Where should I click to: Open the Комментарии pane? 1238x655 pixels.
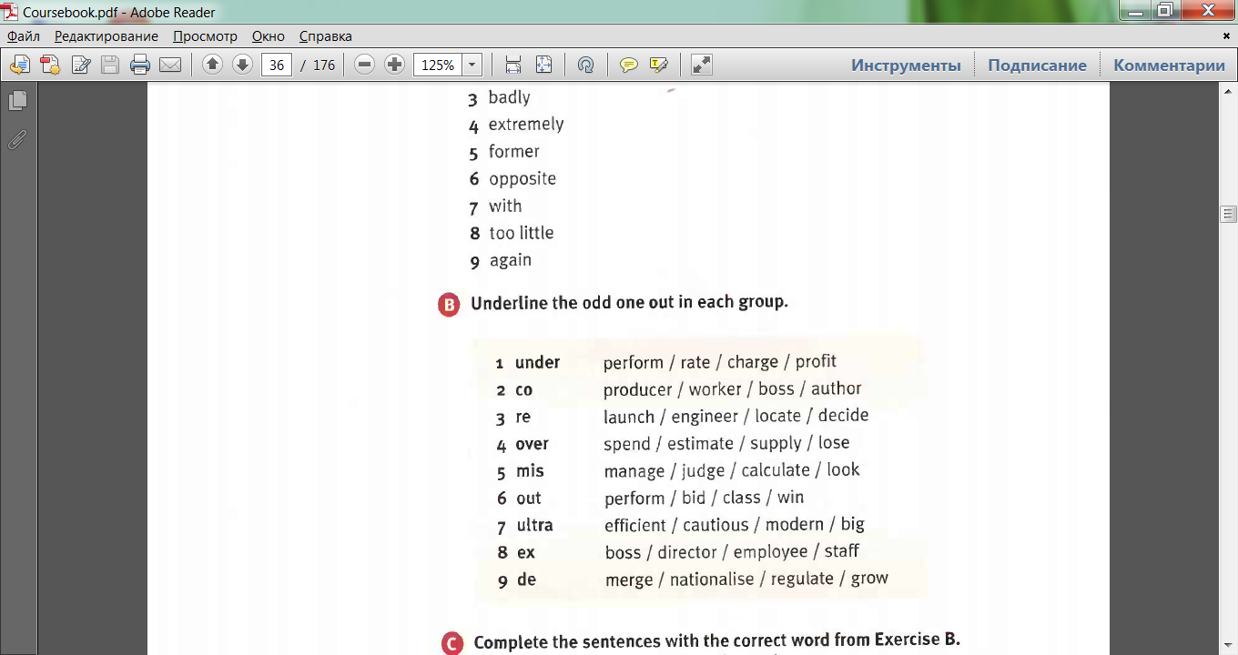[1169, 65]
